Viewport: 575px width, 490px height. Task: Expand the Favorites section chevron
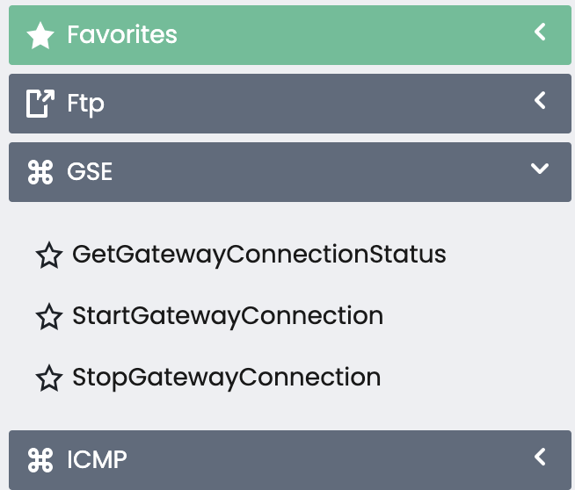(540, 32)
